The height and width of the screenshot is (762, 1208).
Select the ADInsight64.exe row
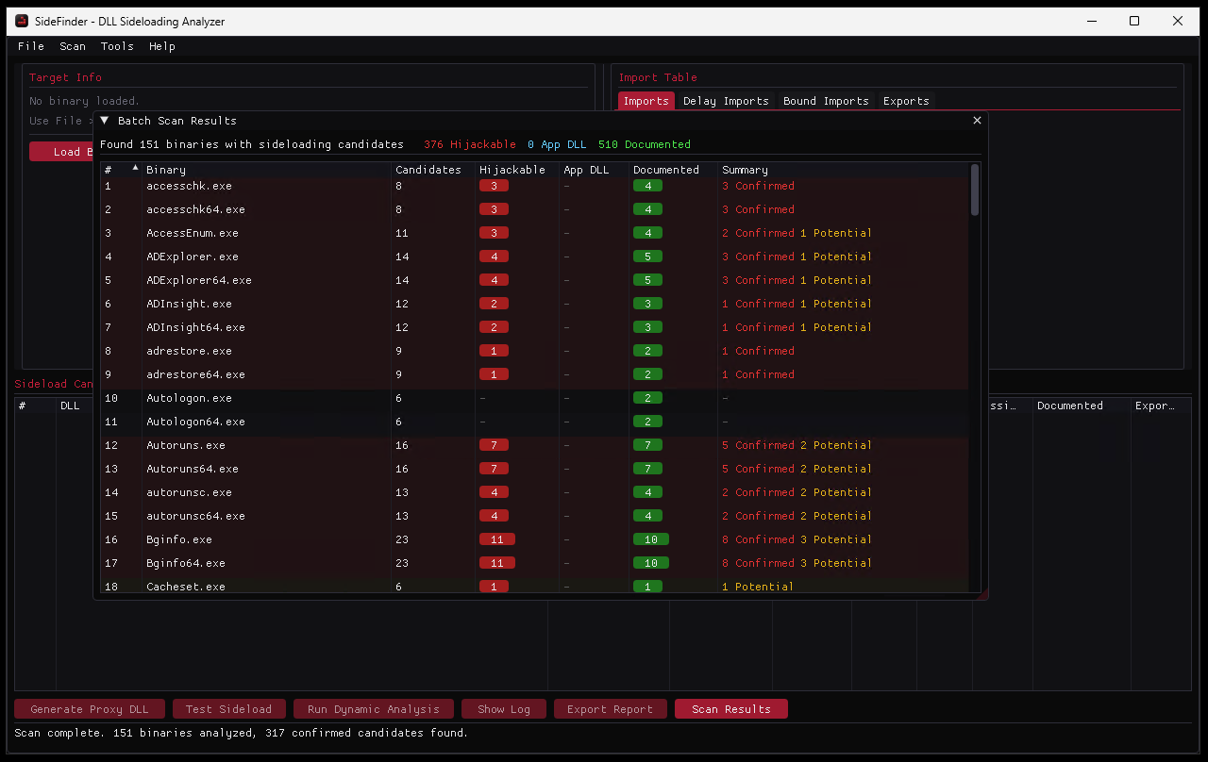[x=535, y=327]
